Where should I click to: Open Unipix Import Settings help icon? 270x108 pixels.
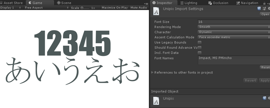(259, 9)
